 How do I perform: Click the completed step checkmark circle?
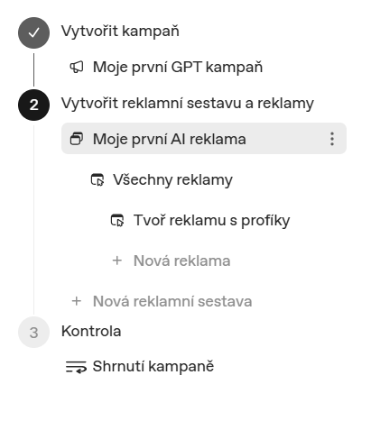[33, 32]
